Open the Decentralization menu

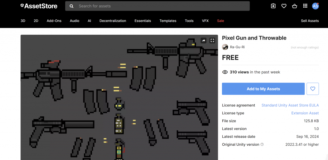[113, 21]
